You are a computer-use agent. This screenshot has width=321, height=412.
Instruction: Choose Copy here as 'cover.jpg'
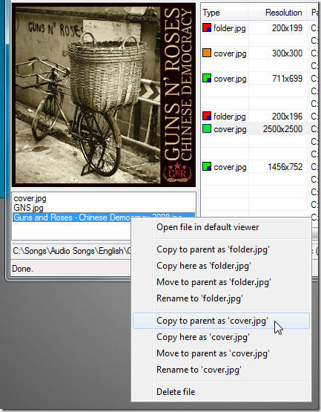221,337
